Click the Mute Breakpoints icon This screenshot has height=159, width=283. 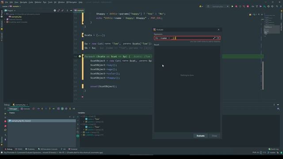click(5, 130)
